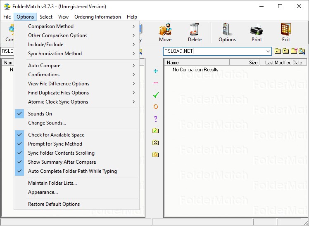Screen dimensions: 309x226
Task: Expand the Auto Compare submenu
Action: [76, 65]
